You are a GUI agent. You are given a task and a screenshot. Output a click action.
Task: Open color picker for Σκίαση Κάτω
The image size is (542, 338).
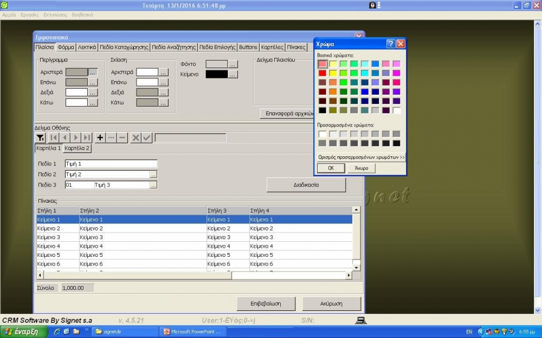pyautogui.click(x=164, y=102)
